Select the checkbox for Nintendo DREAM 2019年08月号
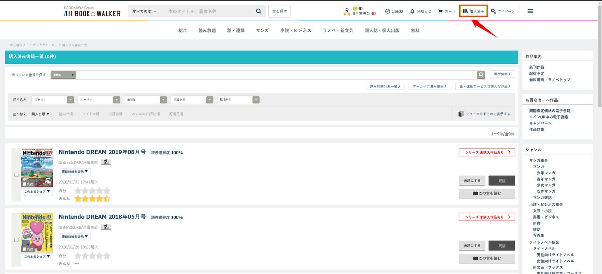The image size is (602, 274). [x=16, y=175]
